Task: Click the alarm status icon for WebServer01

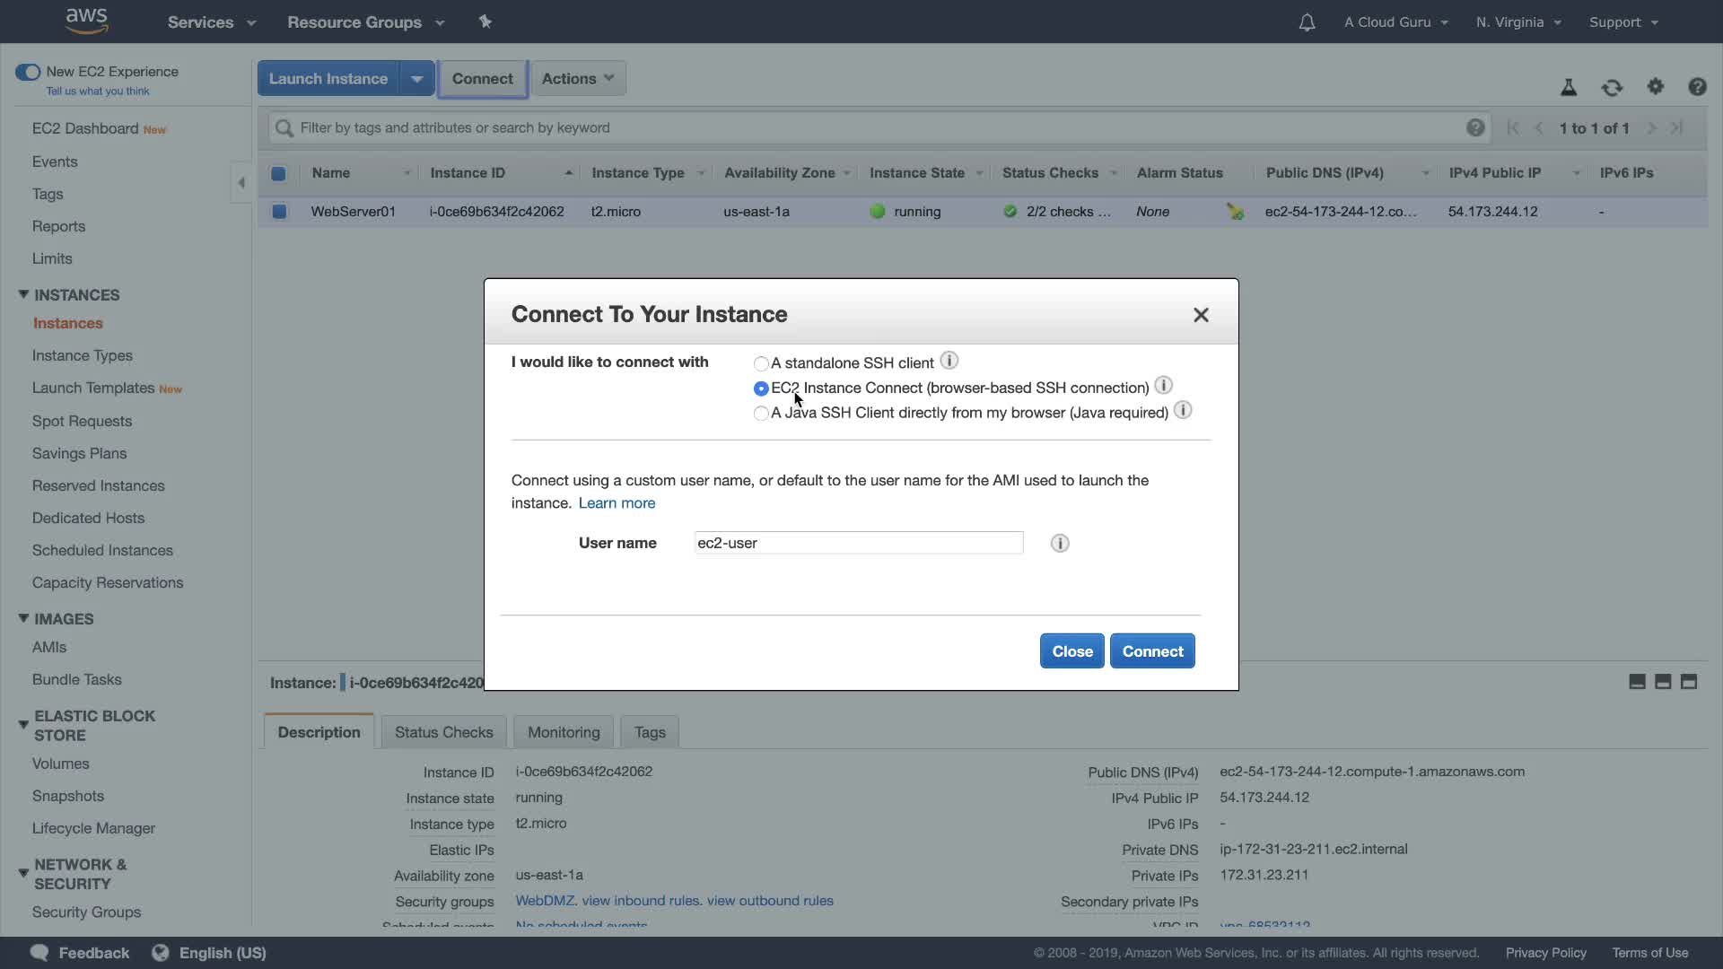Action: [x=1236, y=212]
